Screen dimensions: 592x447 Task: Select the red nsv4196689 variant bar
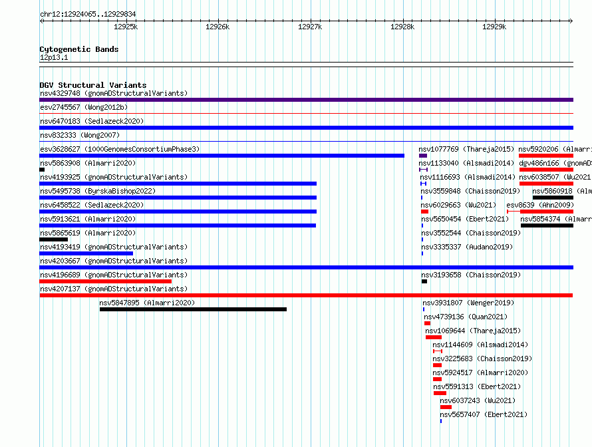[x=105, y=281]
